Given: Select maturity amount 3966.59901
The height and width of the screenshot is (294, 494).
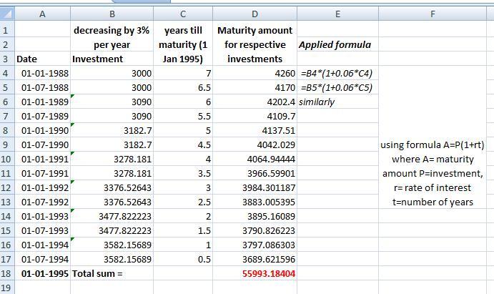Looking at the screenshot, I should point(255,173).
